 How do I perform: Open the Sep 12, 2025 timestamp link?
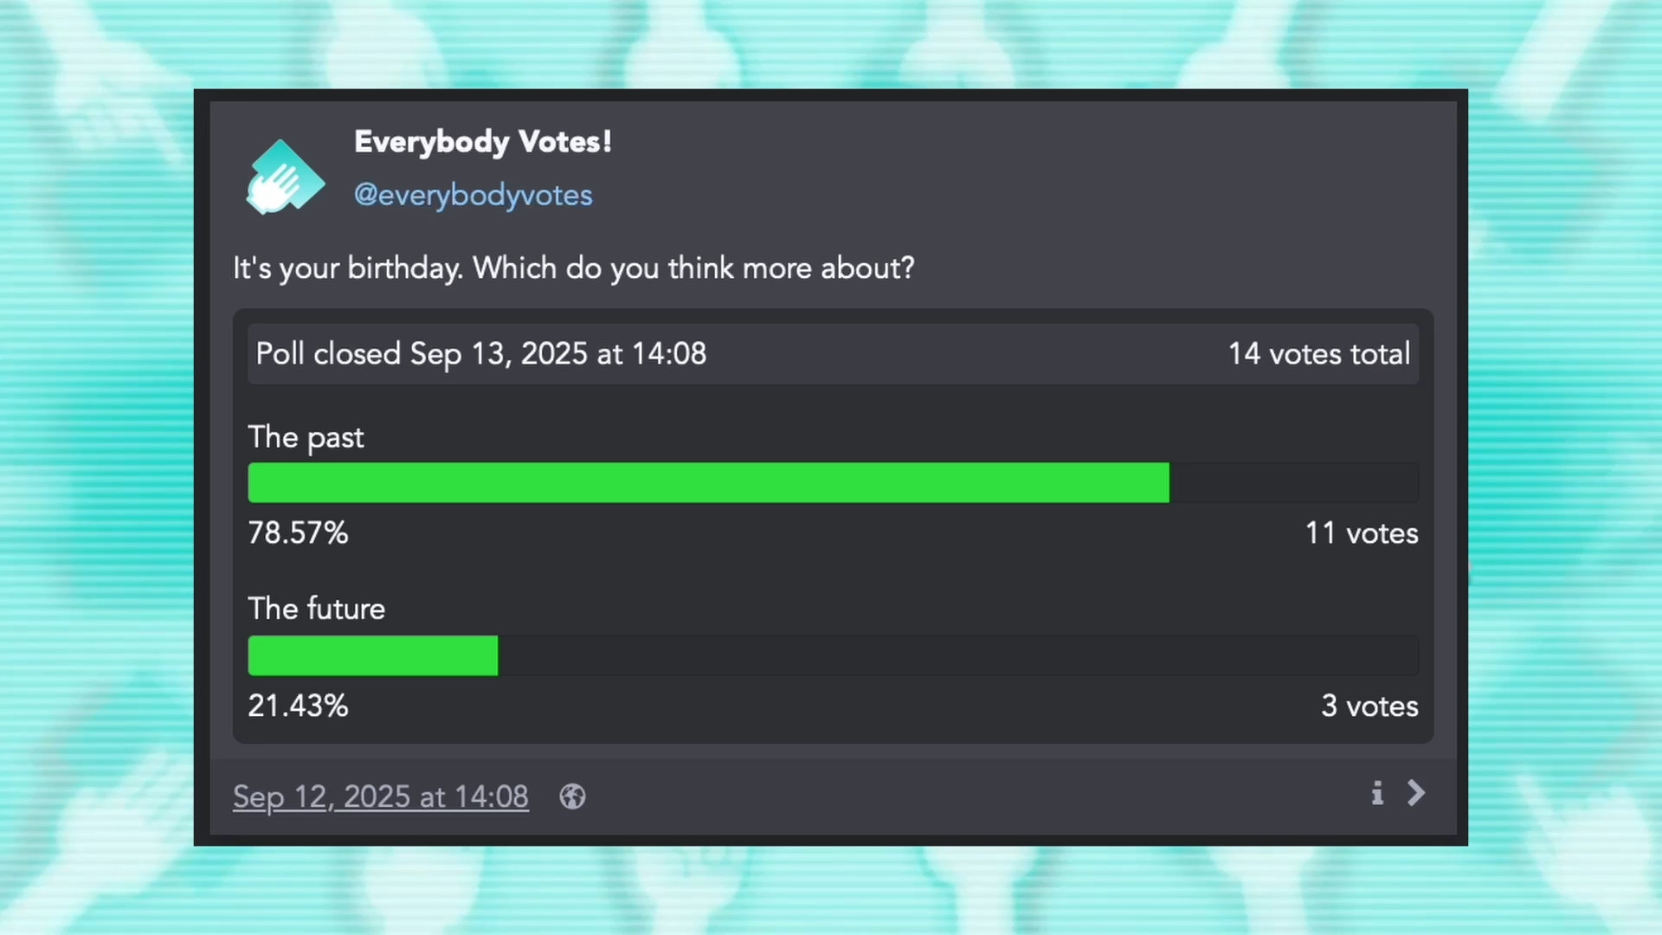tap(381, 797)
